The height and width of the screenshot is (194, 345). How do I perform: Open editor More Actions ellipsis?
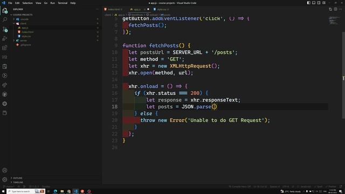[341, 9]
